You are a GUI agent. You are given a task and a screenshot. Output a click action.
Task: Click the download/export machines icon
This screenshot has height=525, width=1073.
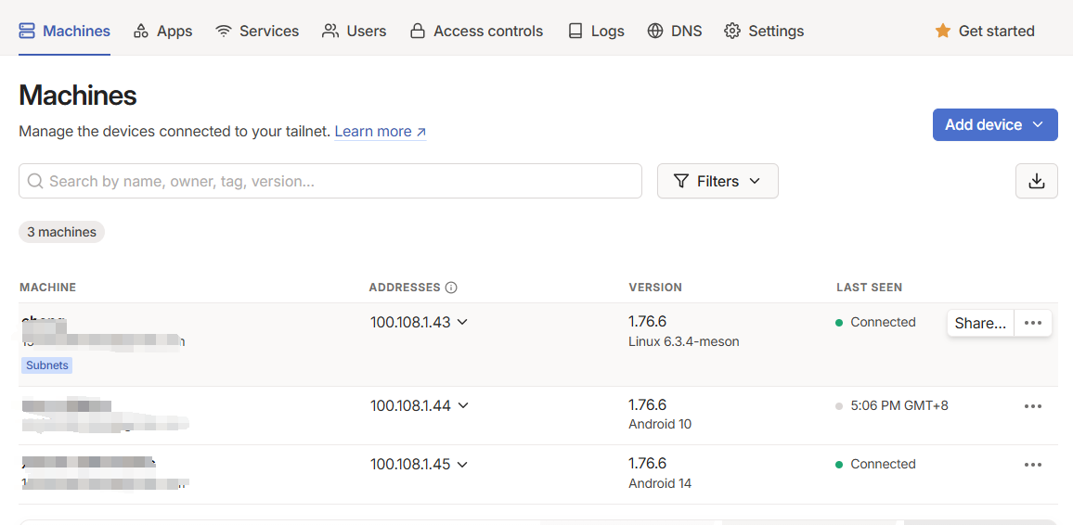1037,182
